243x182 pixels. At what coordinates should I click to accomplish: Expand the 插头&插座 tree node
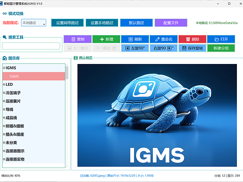[x=4, y=134]
